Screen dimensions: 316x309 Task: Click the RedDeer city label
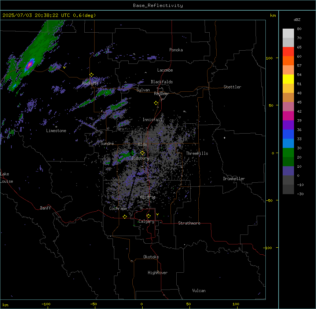pyautogui.click(x=161, y=94)
